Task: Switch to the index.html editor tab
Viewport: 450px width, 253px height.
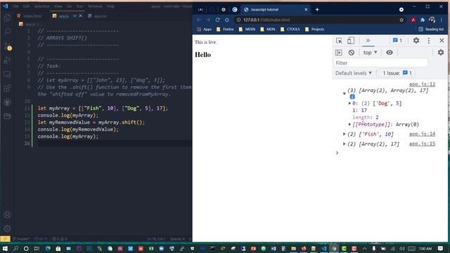Action: (30, 16)
